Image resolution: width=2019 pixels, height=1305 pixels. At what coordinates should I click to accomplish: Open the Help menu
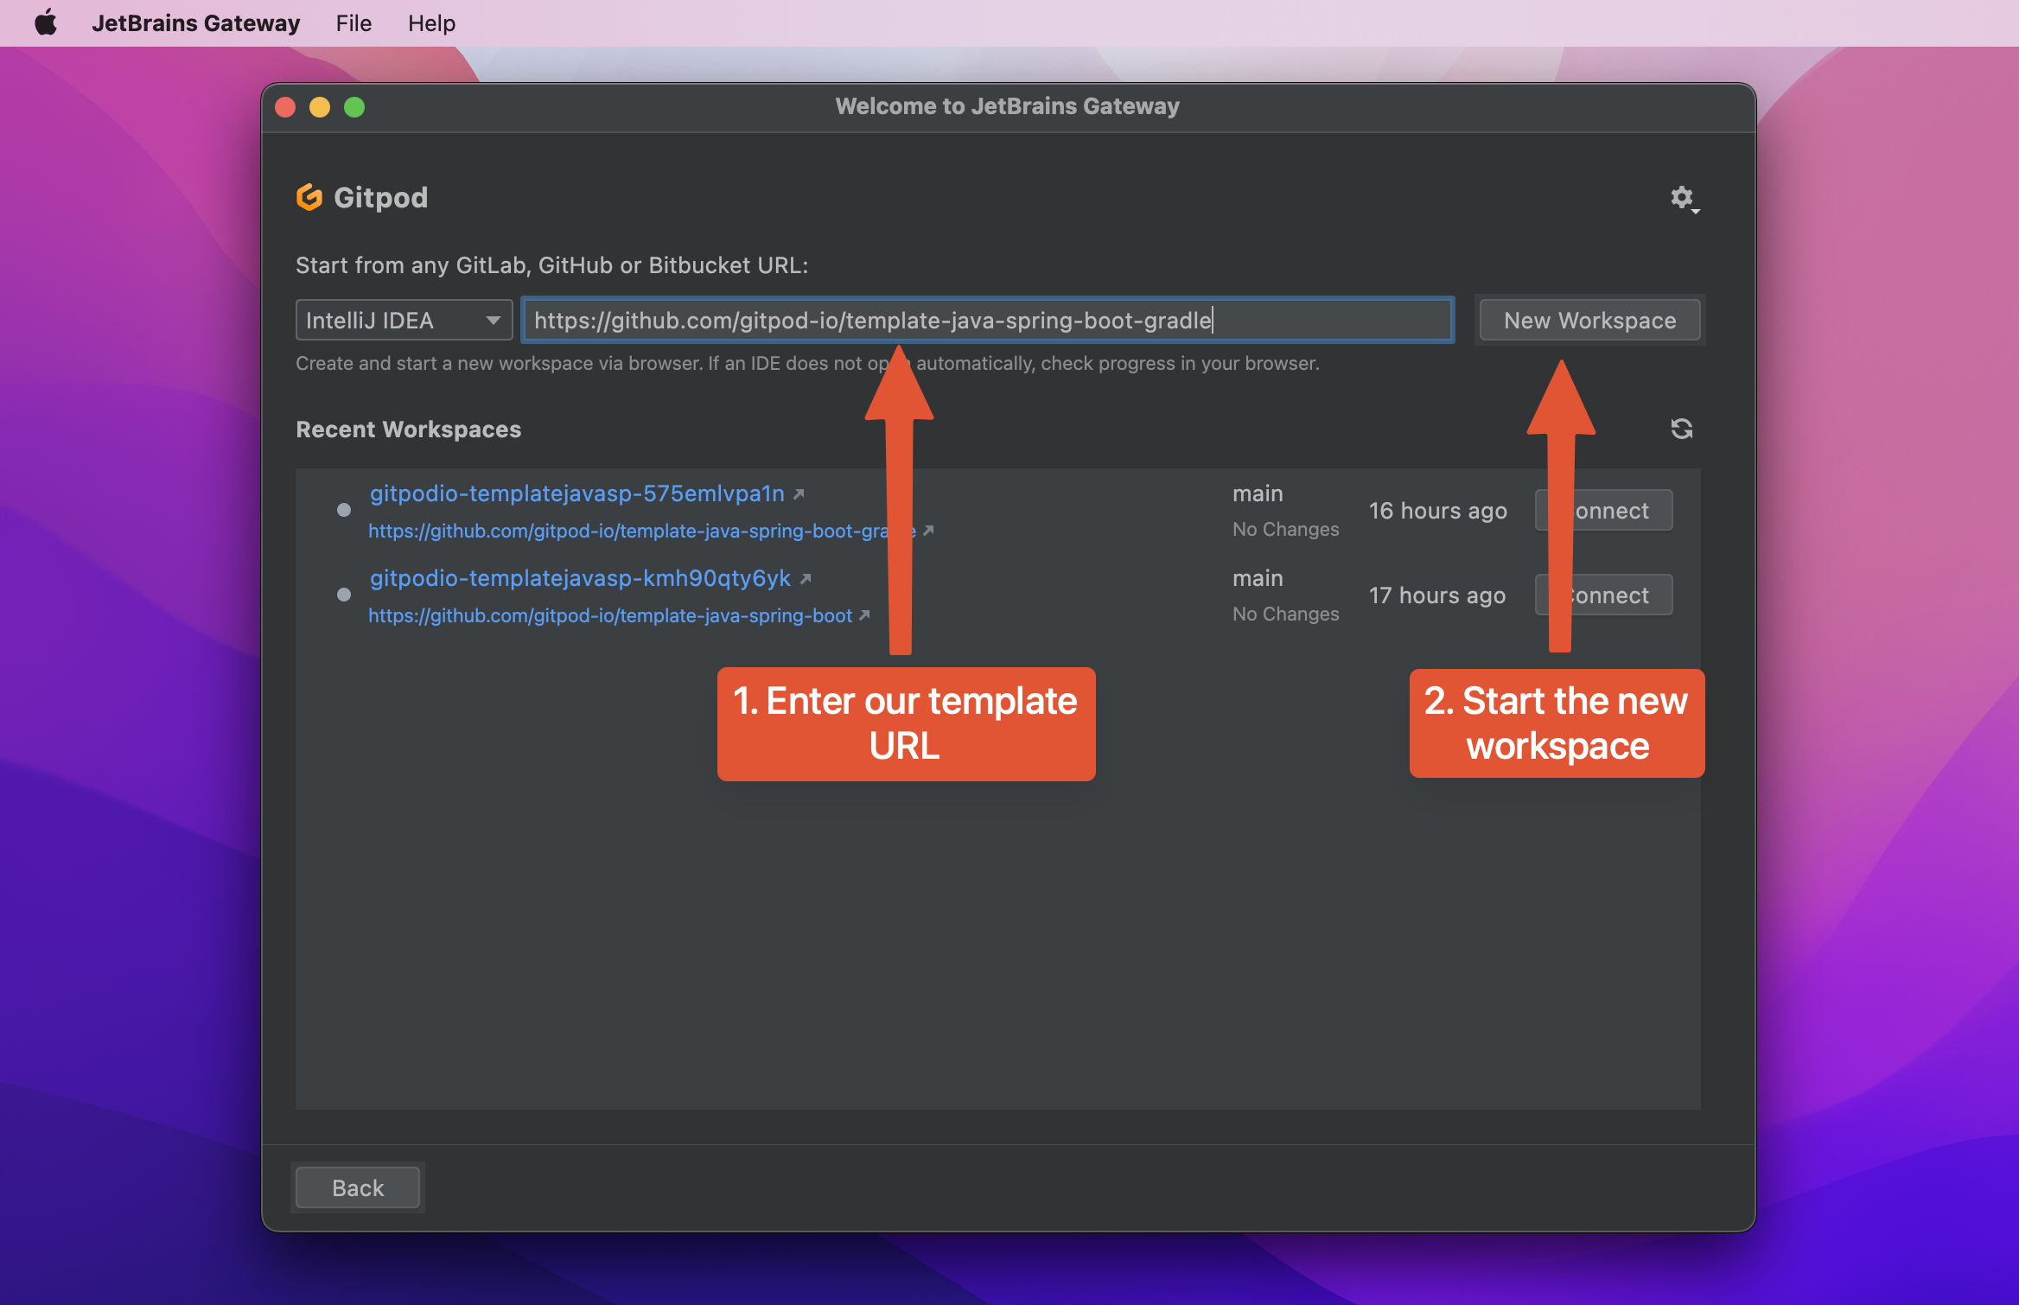coord(431,22)
